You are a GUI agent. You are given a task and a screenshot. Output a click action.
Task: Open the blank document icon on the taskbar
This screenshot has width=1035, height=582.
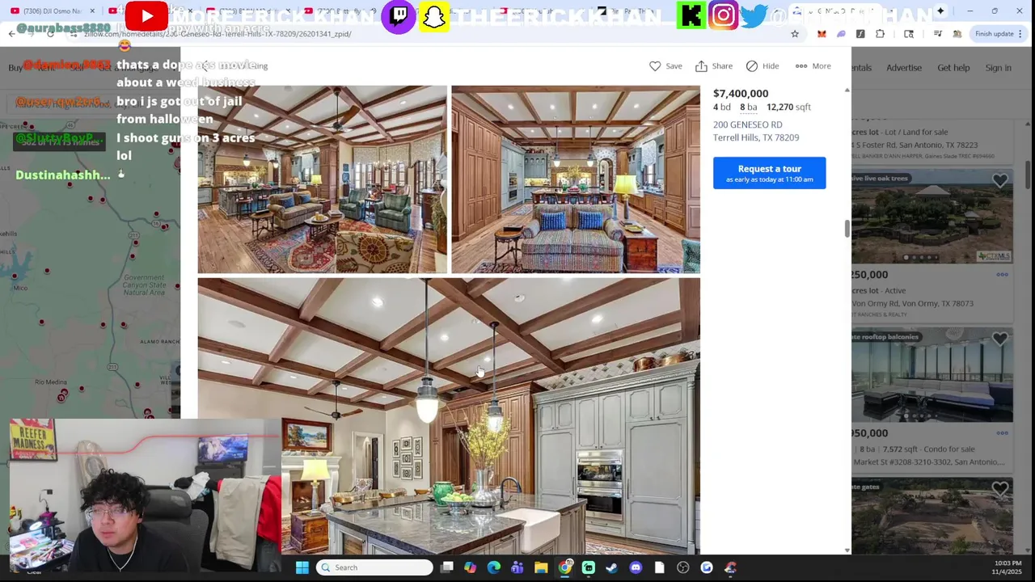[659, 567]
